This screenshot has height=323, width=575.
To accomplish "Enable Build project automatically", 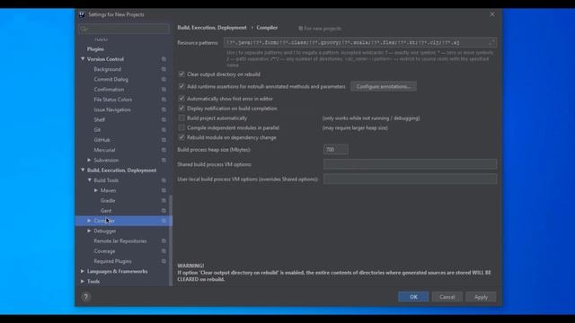I will 181,118.
